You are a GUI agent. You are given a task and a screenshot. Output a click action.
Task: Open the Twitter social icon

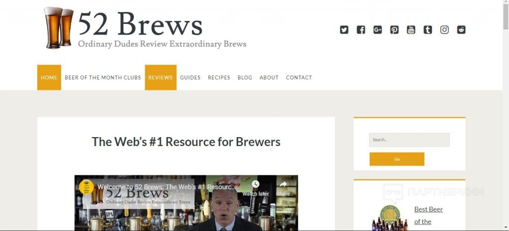click(344, 30)
